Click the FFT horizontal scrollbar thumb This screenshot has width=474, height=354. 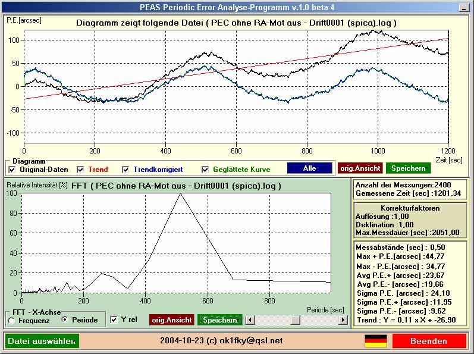pyautogui.click(x=295, y=320)
